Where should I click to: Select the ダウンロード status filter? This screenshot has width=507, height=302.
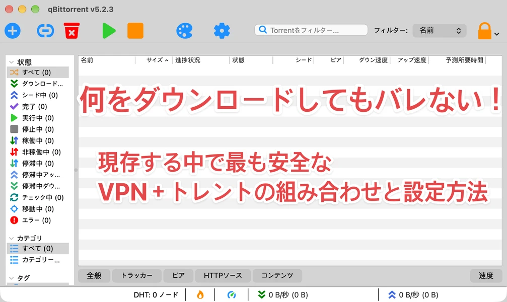(38, 84)
